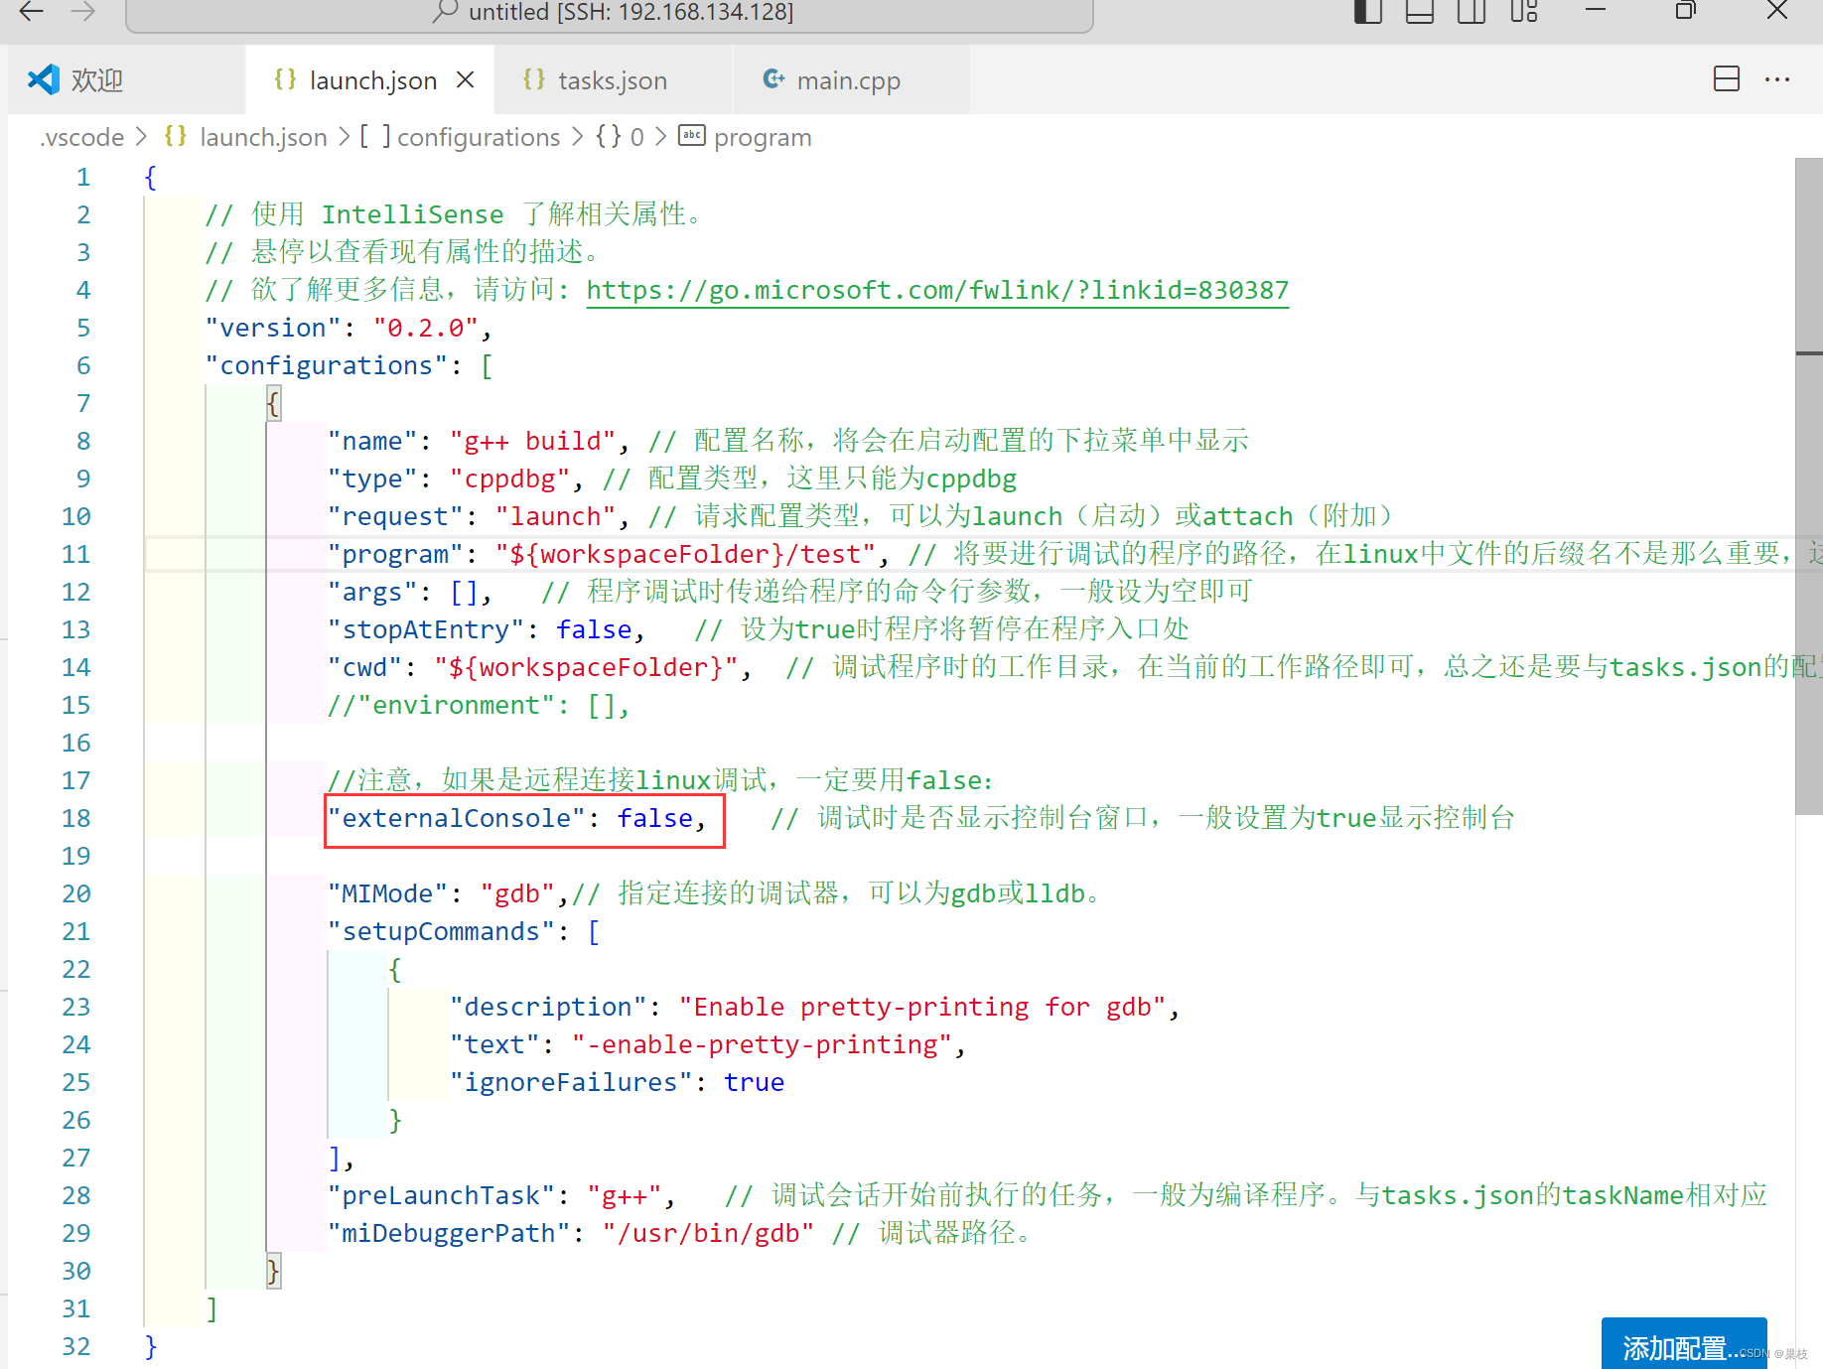1823x1369 pixels.
Task: Click the "args" key on line 12
Action: pos(373,592)
